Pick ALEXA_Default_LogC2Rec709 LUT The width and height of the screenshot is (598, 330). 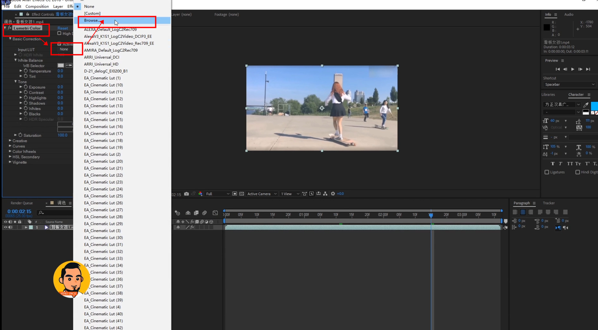pyautogui.click(x=122, y=30)
